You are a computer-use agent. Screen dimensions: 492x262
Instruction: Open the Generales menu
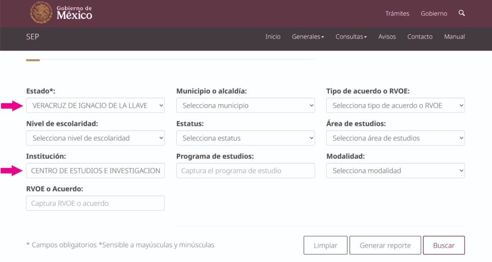pyautogui.click(x=307, y=37)
